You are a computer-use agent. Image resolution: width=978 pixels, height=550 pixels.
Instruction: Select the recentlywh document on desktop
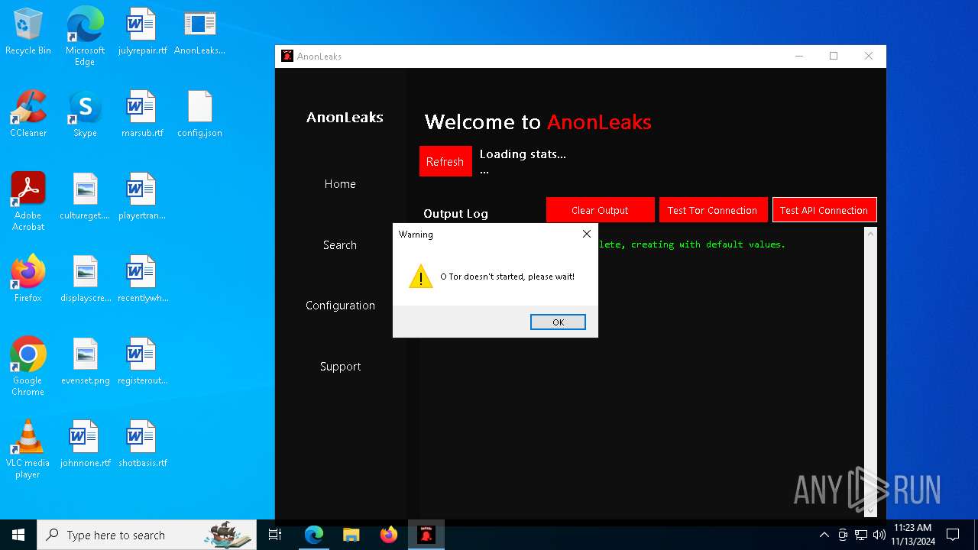pos(142,280)
